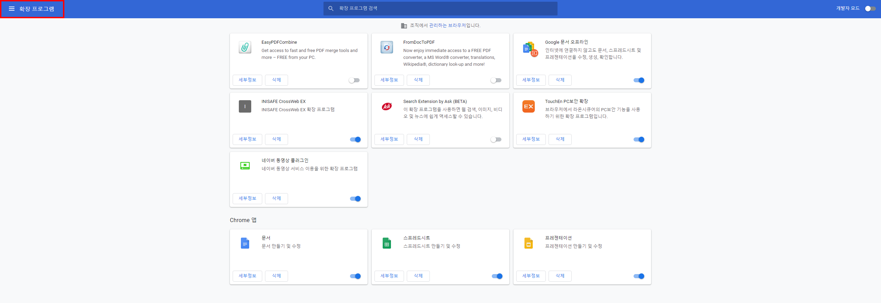Click the 프레젠테이션 app icon
The height and width of the screenshot is (303, 881).
point(529,243)
